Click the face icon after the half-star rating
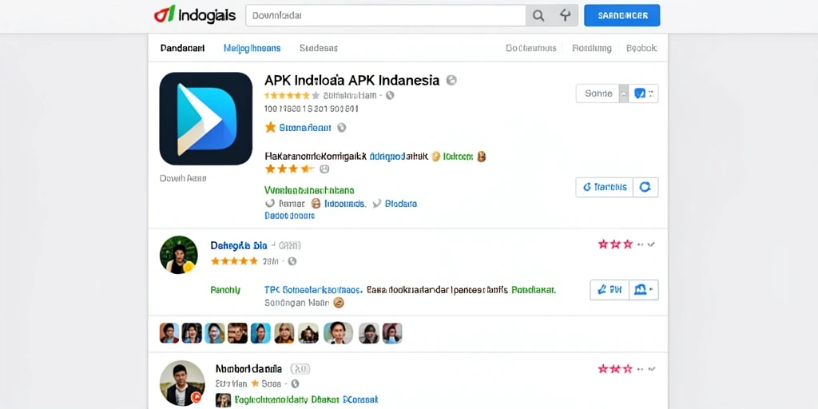 click(x=324, y=169)
